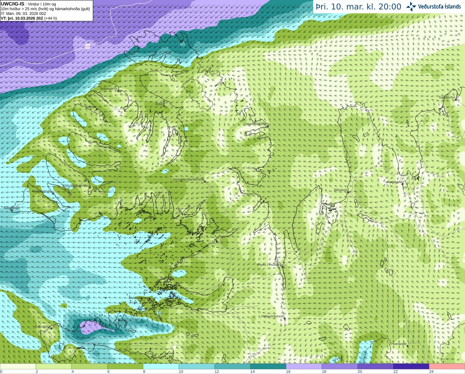The width and height of the screenshot is (465, 374).
Task: Select the Bolungarvík station label
Action: pyautogui.click(x=109, y=89)
